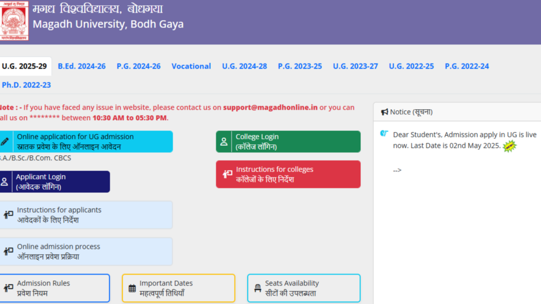Viewport: 541px width, 304px height.
Task: Click the Magadh University logo emblem
Action: (14, 21)
